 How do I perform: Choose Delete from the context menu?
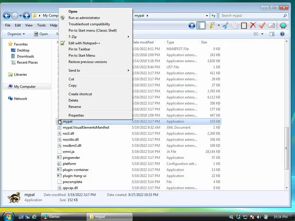click(96, 100)
